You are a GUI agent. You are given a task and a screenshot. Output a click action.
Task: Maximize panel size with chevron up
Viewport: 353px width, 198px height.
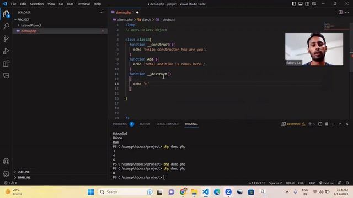pyautogui.click(x=340, y=124)
